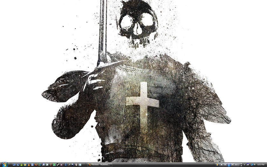Click Show Desktop in Quick Launch

tap(14, 165)
